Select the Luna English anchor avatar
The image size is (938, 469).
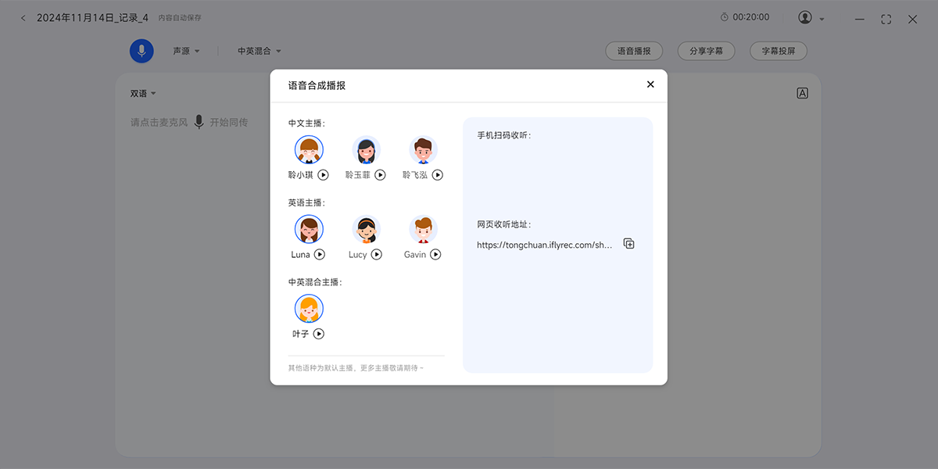coord(309,229)
